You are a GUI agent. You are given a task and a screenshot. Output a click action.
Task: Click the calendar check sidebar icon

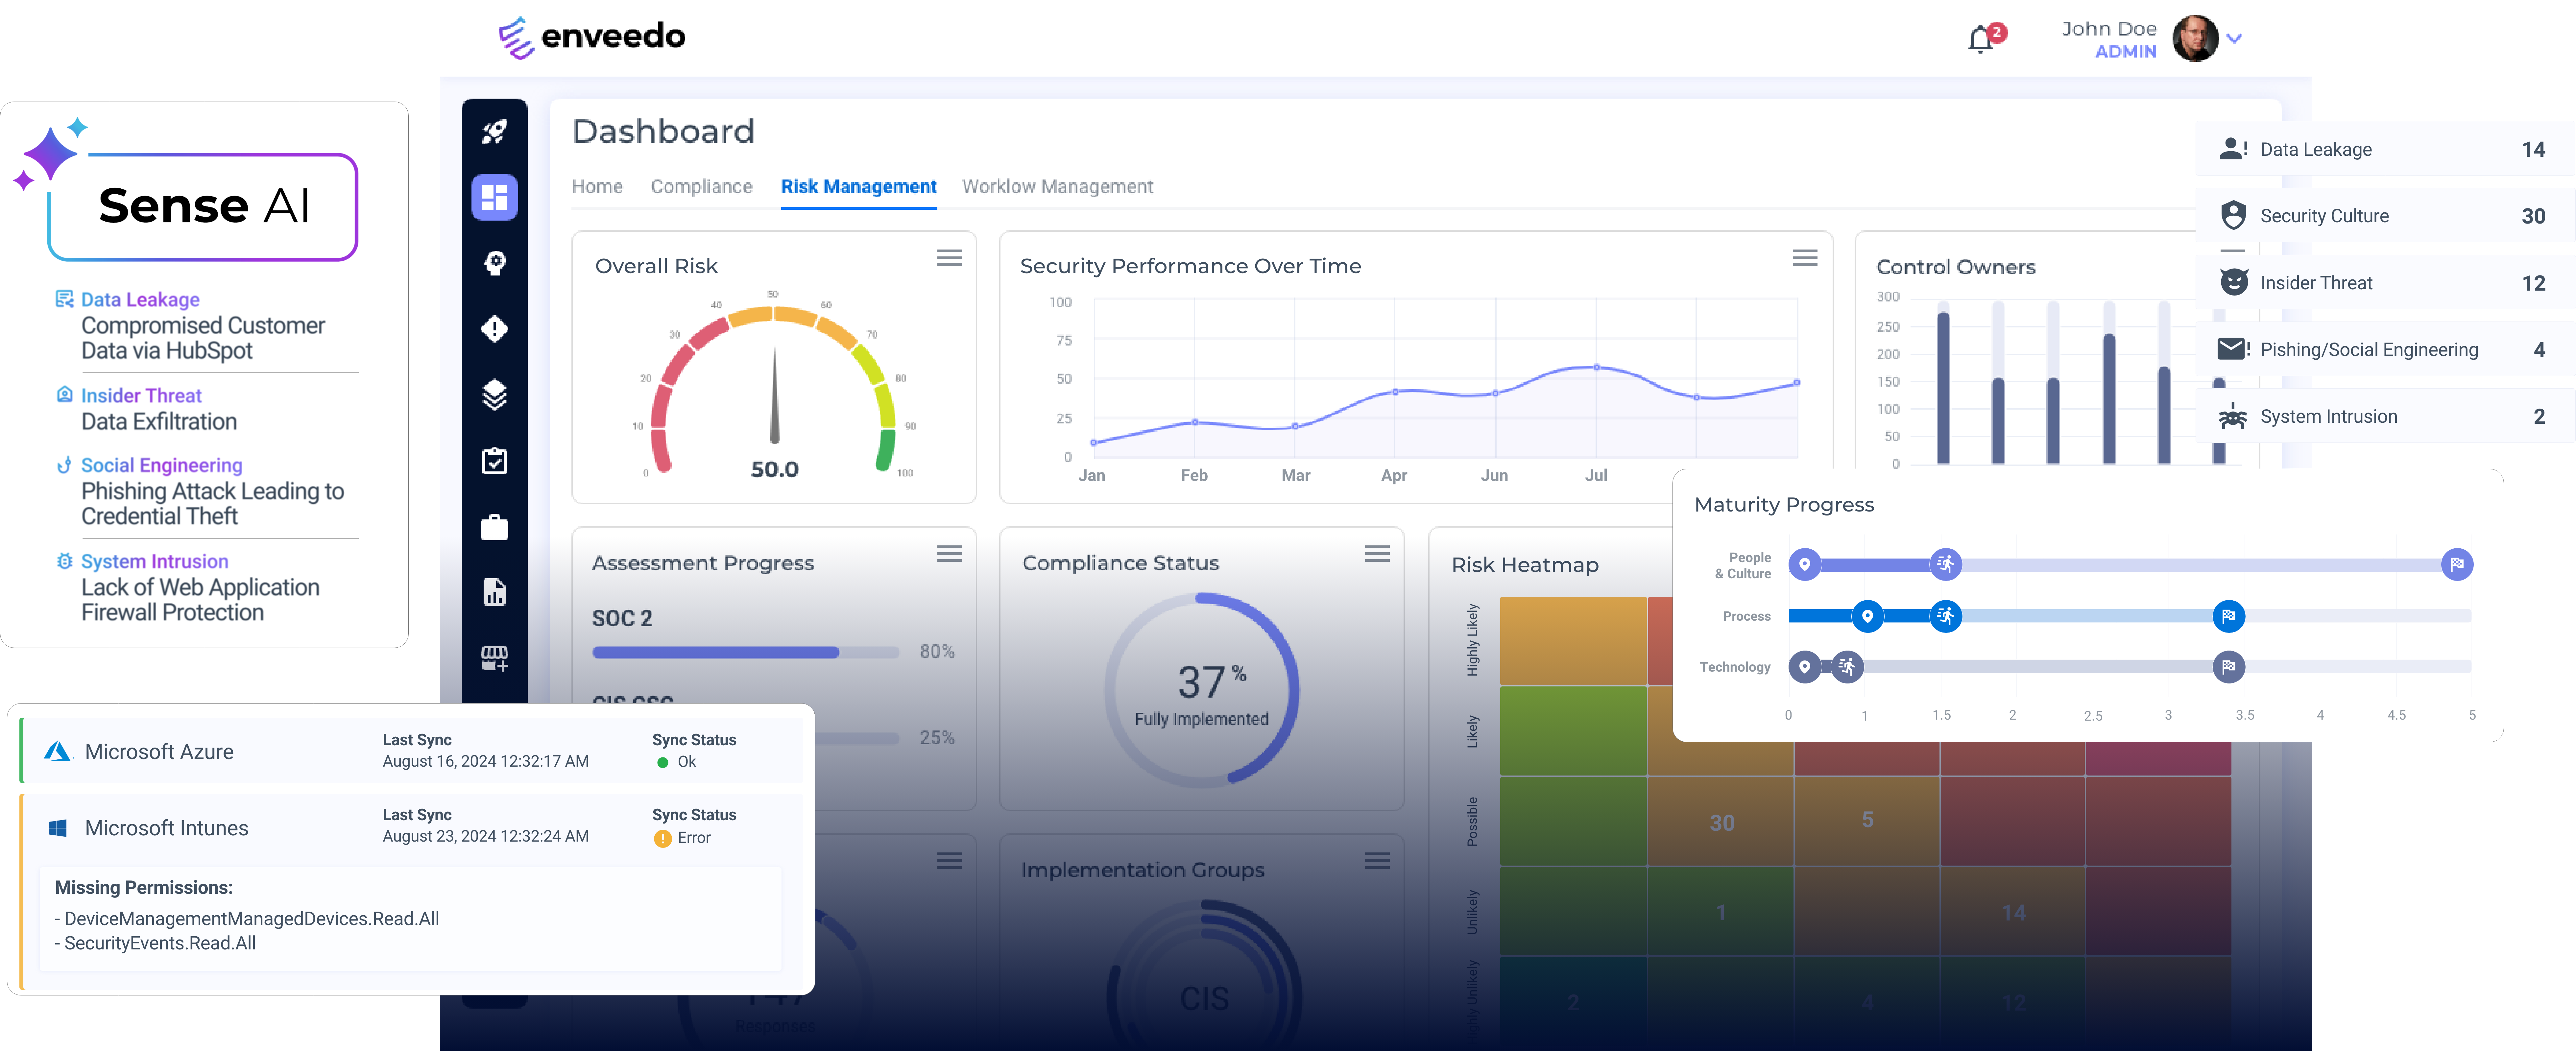click(x=494, y=461)
